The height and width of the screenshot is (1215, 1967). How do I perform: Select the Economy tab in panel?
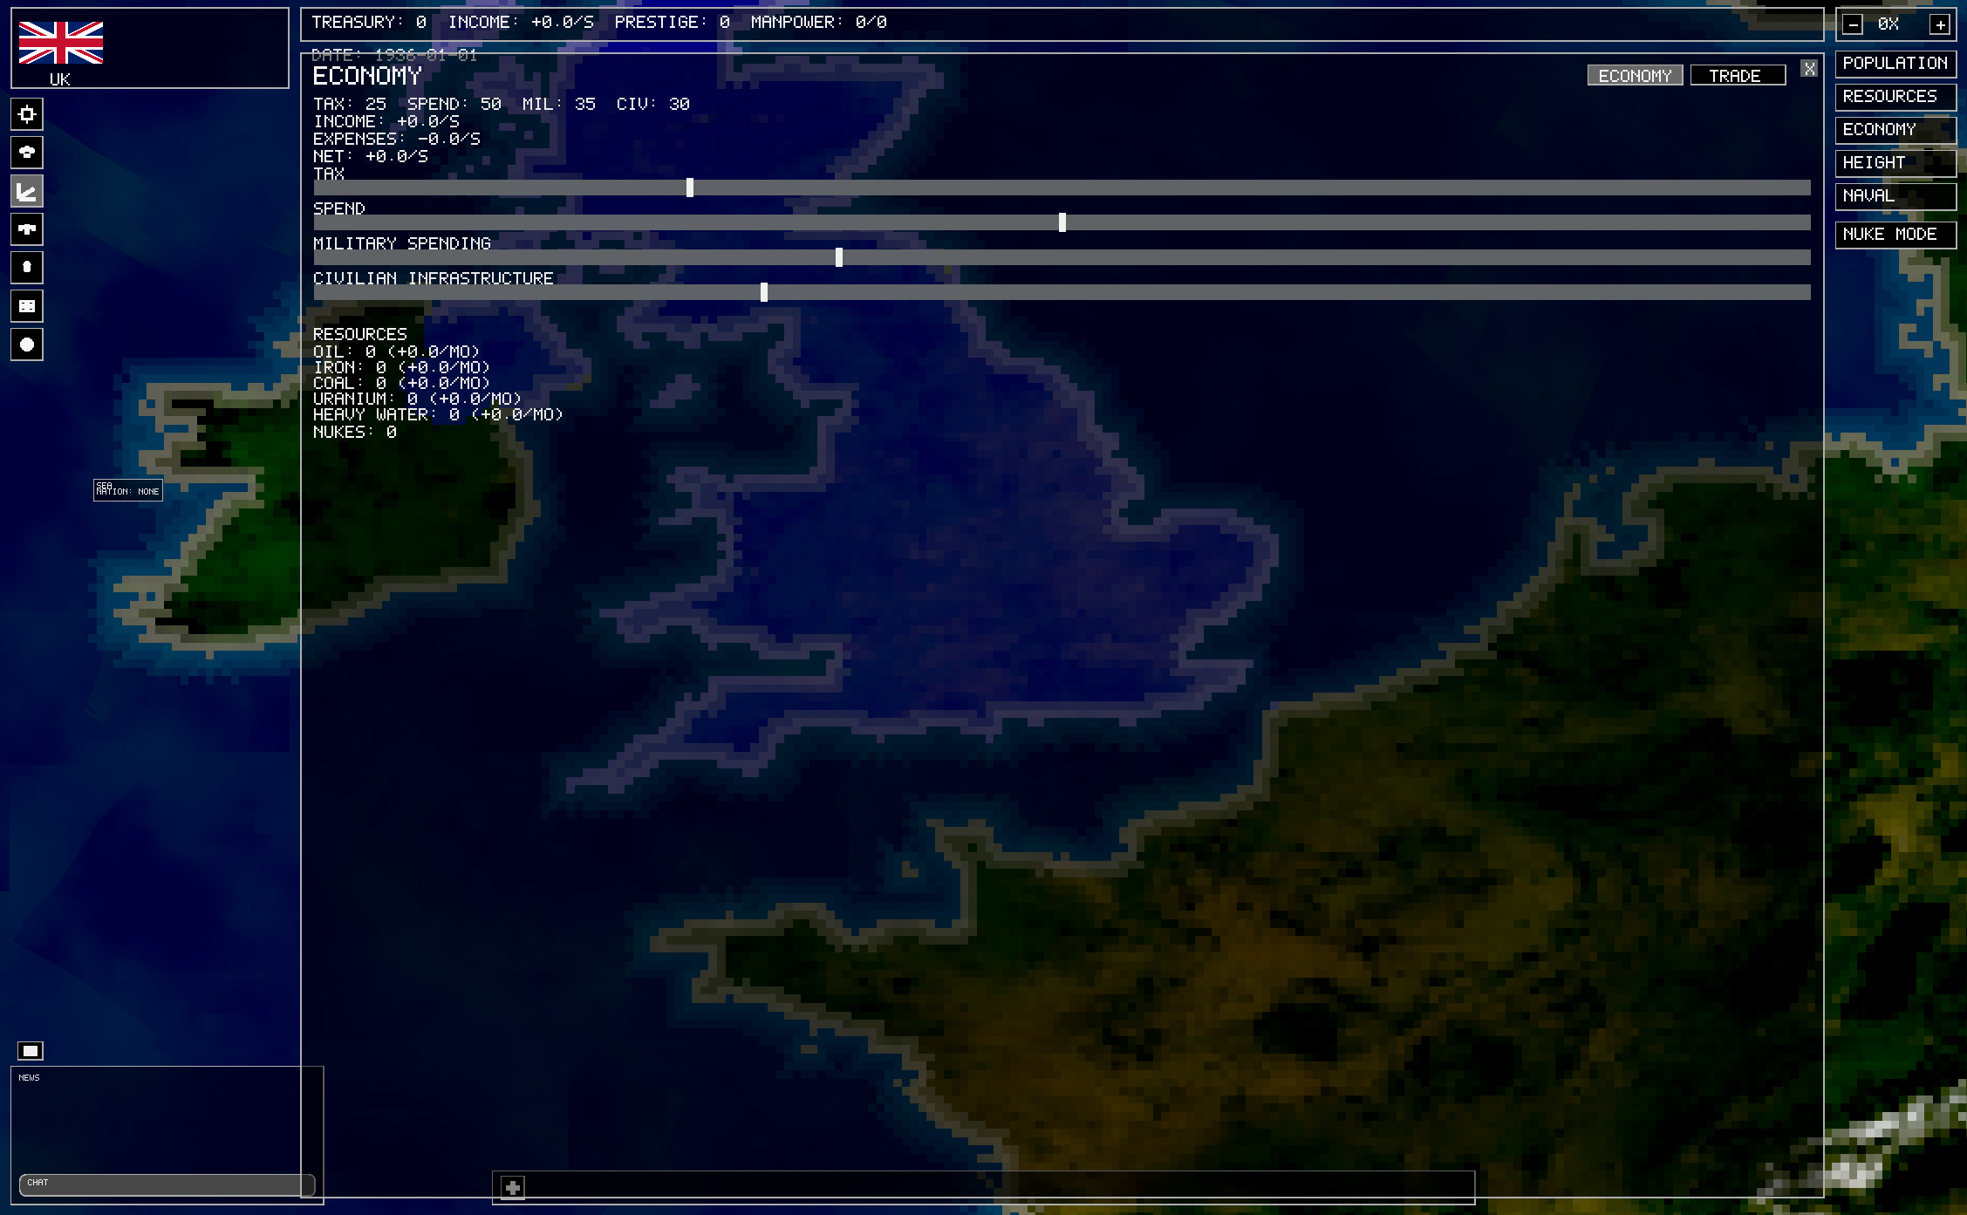point(1634,76)
